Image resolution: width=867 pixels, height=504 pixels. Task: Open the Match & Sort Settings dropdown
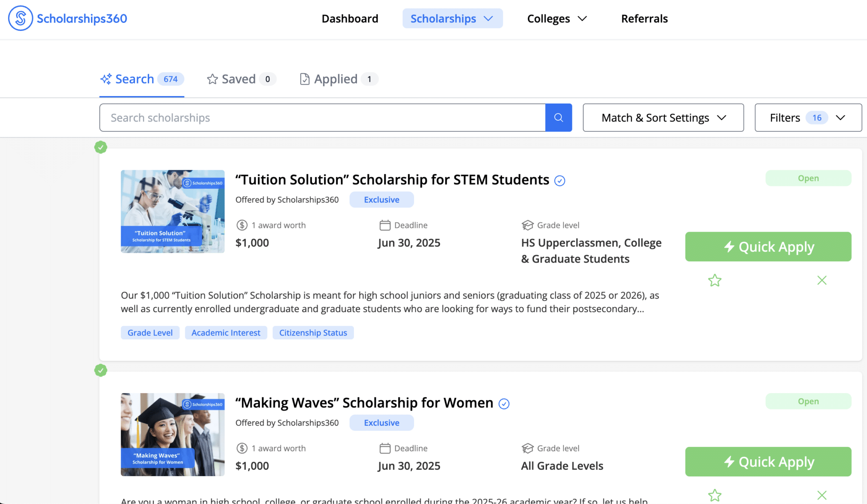(x=663, y=117)
